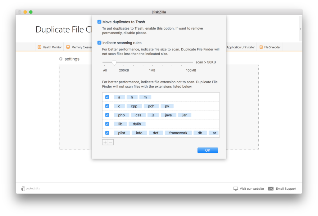Select the 'java' extension tag
The image size is (318, 216).
point(168,115)
